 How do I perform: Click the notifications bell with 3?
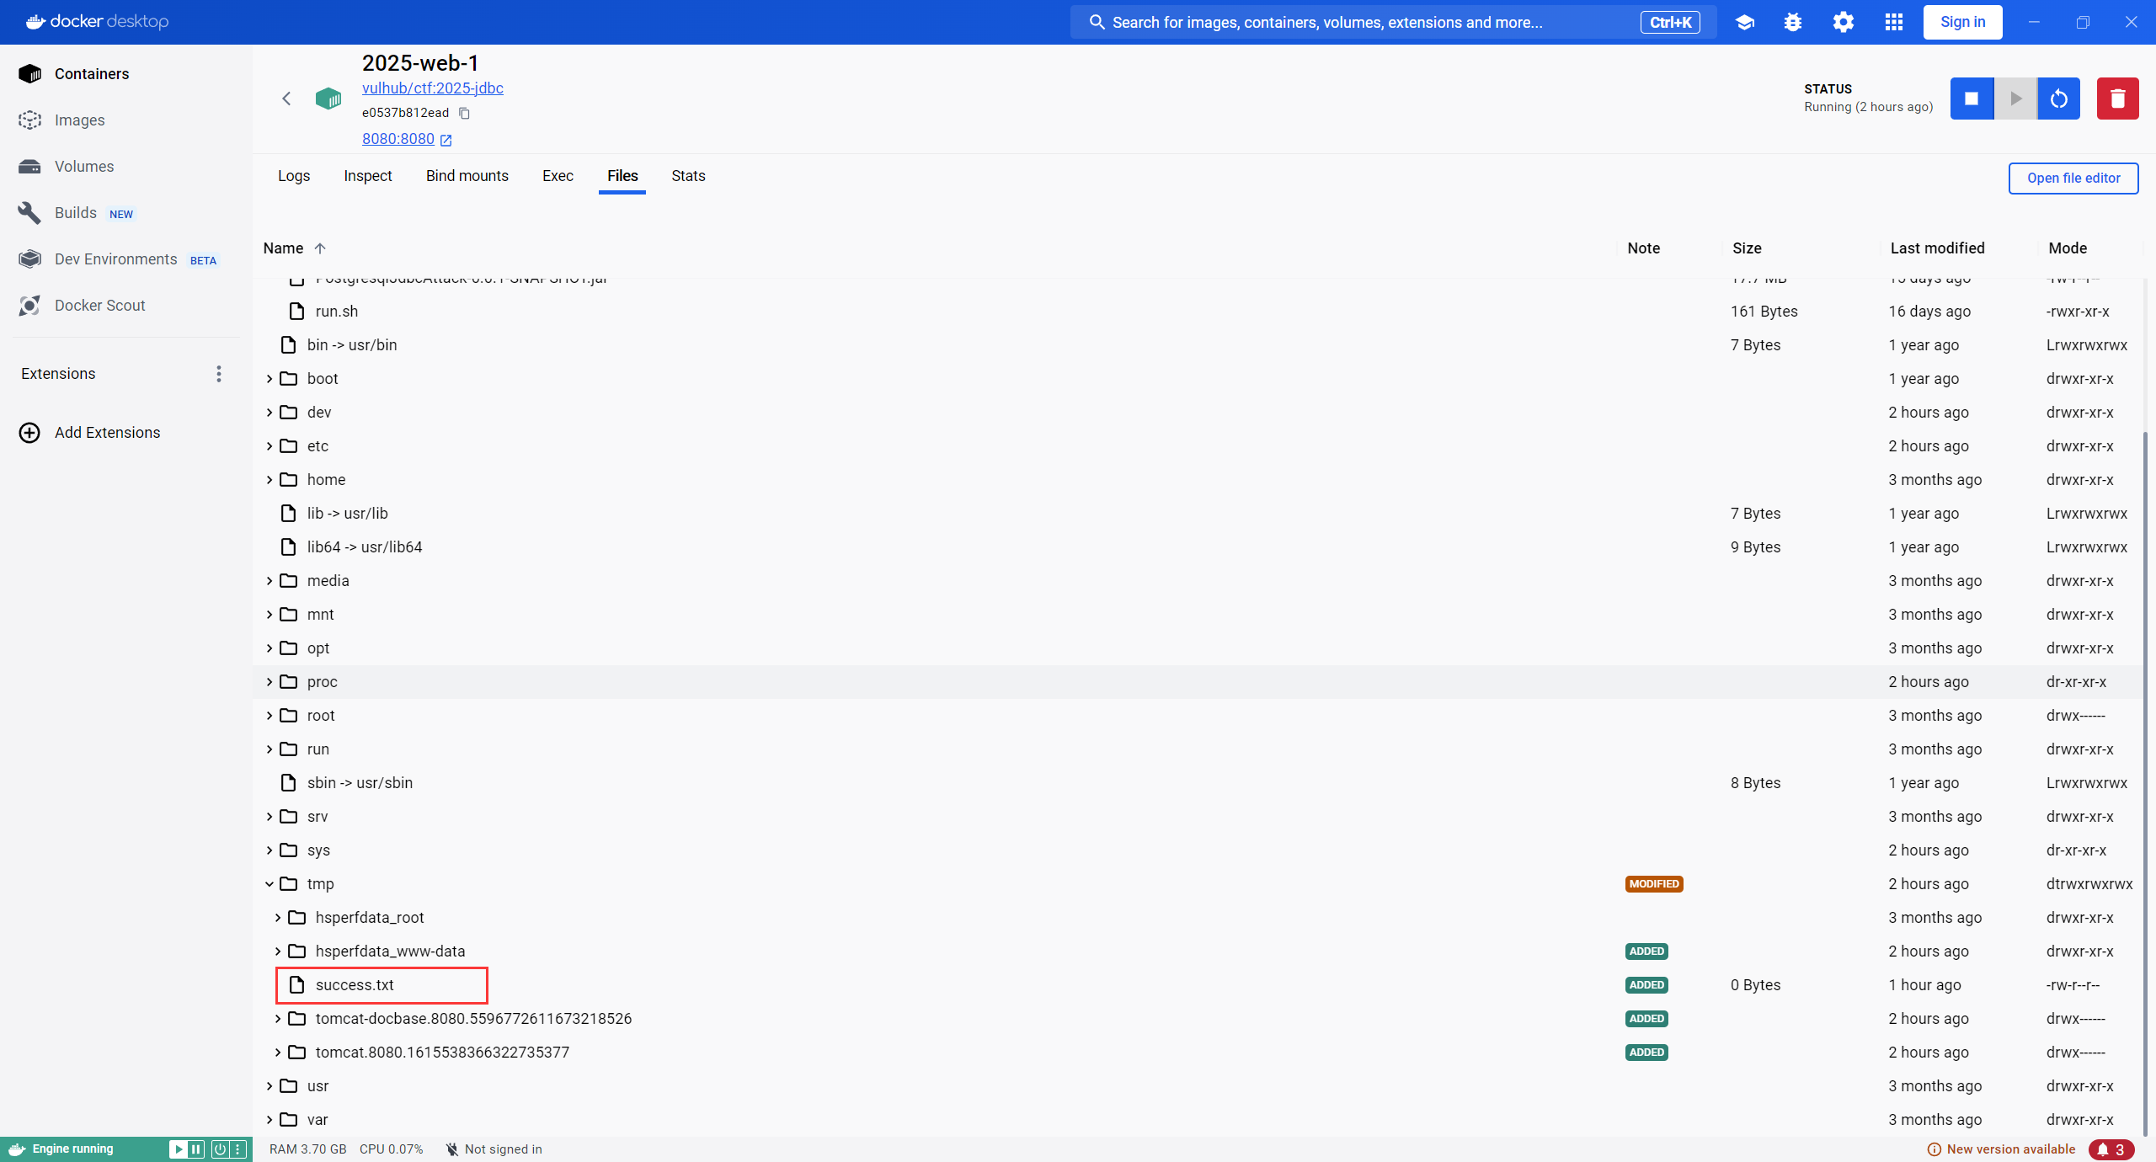2111,1149
